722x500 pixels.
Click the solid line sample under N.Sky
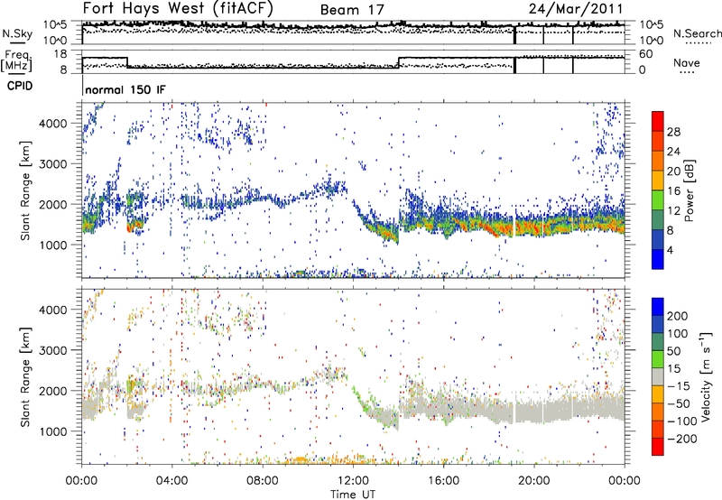(17, 42)
